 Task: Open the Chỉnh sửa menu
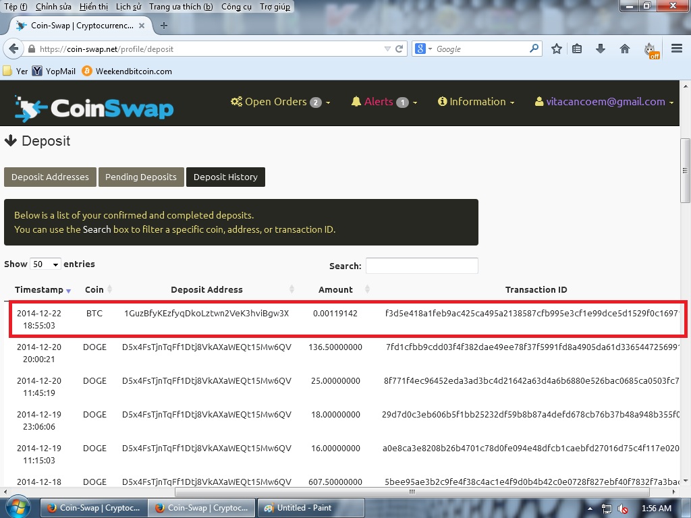coord(53,7)
